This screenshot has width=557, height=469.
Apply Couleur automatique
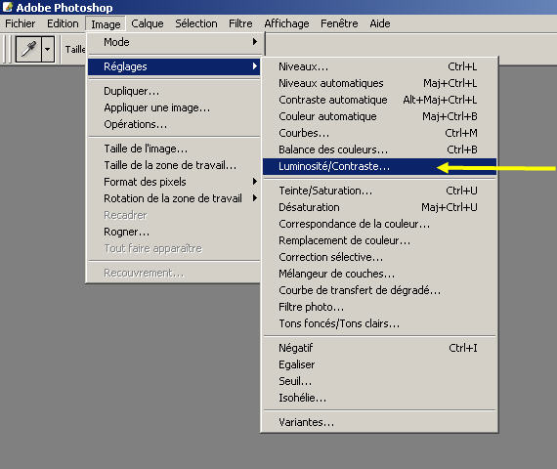(x=379, y=116)
